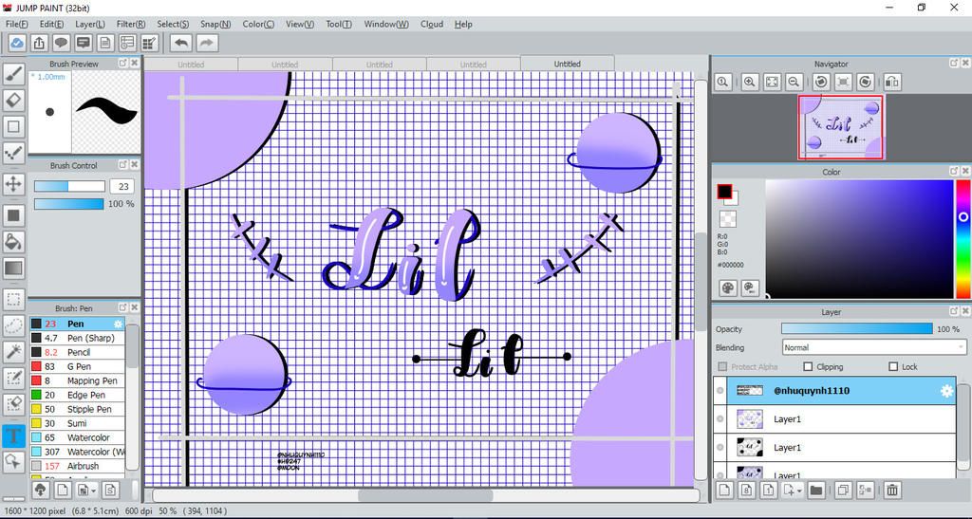
Task: Rotate canvas left in Navigator
Action: pos(821,82)
